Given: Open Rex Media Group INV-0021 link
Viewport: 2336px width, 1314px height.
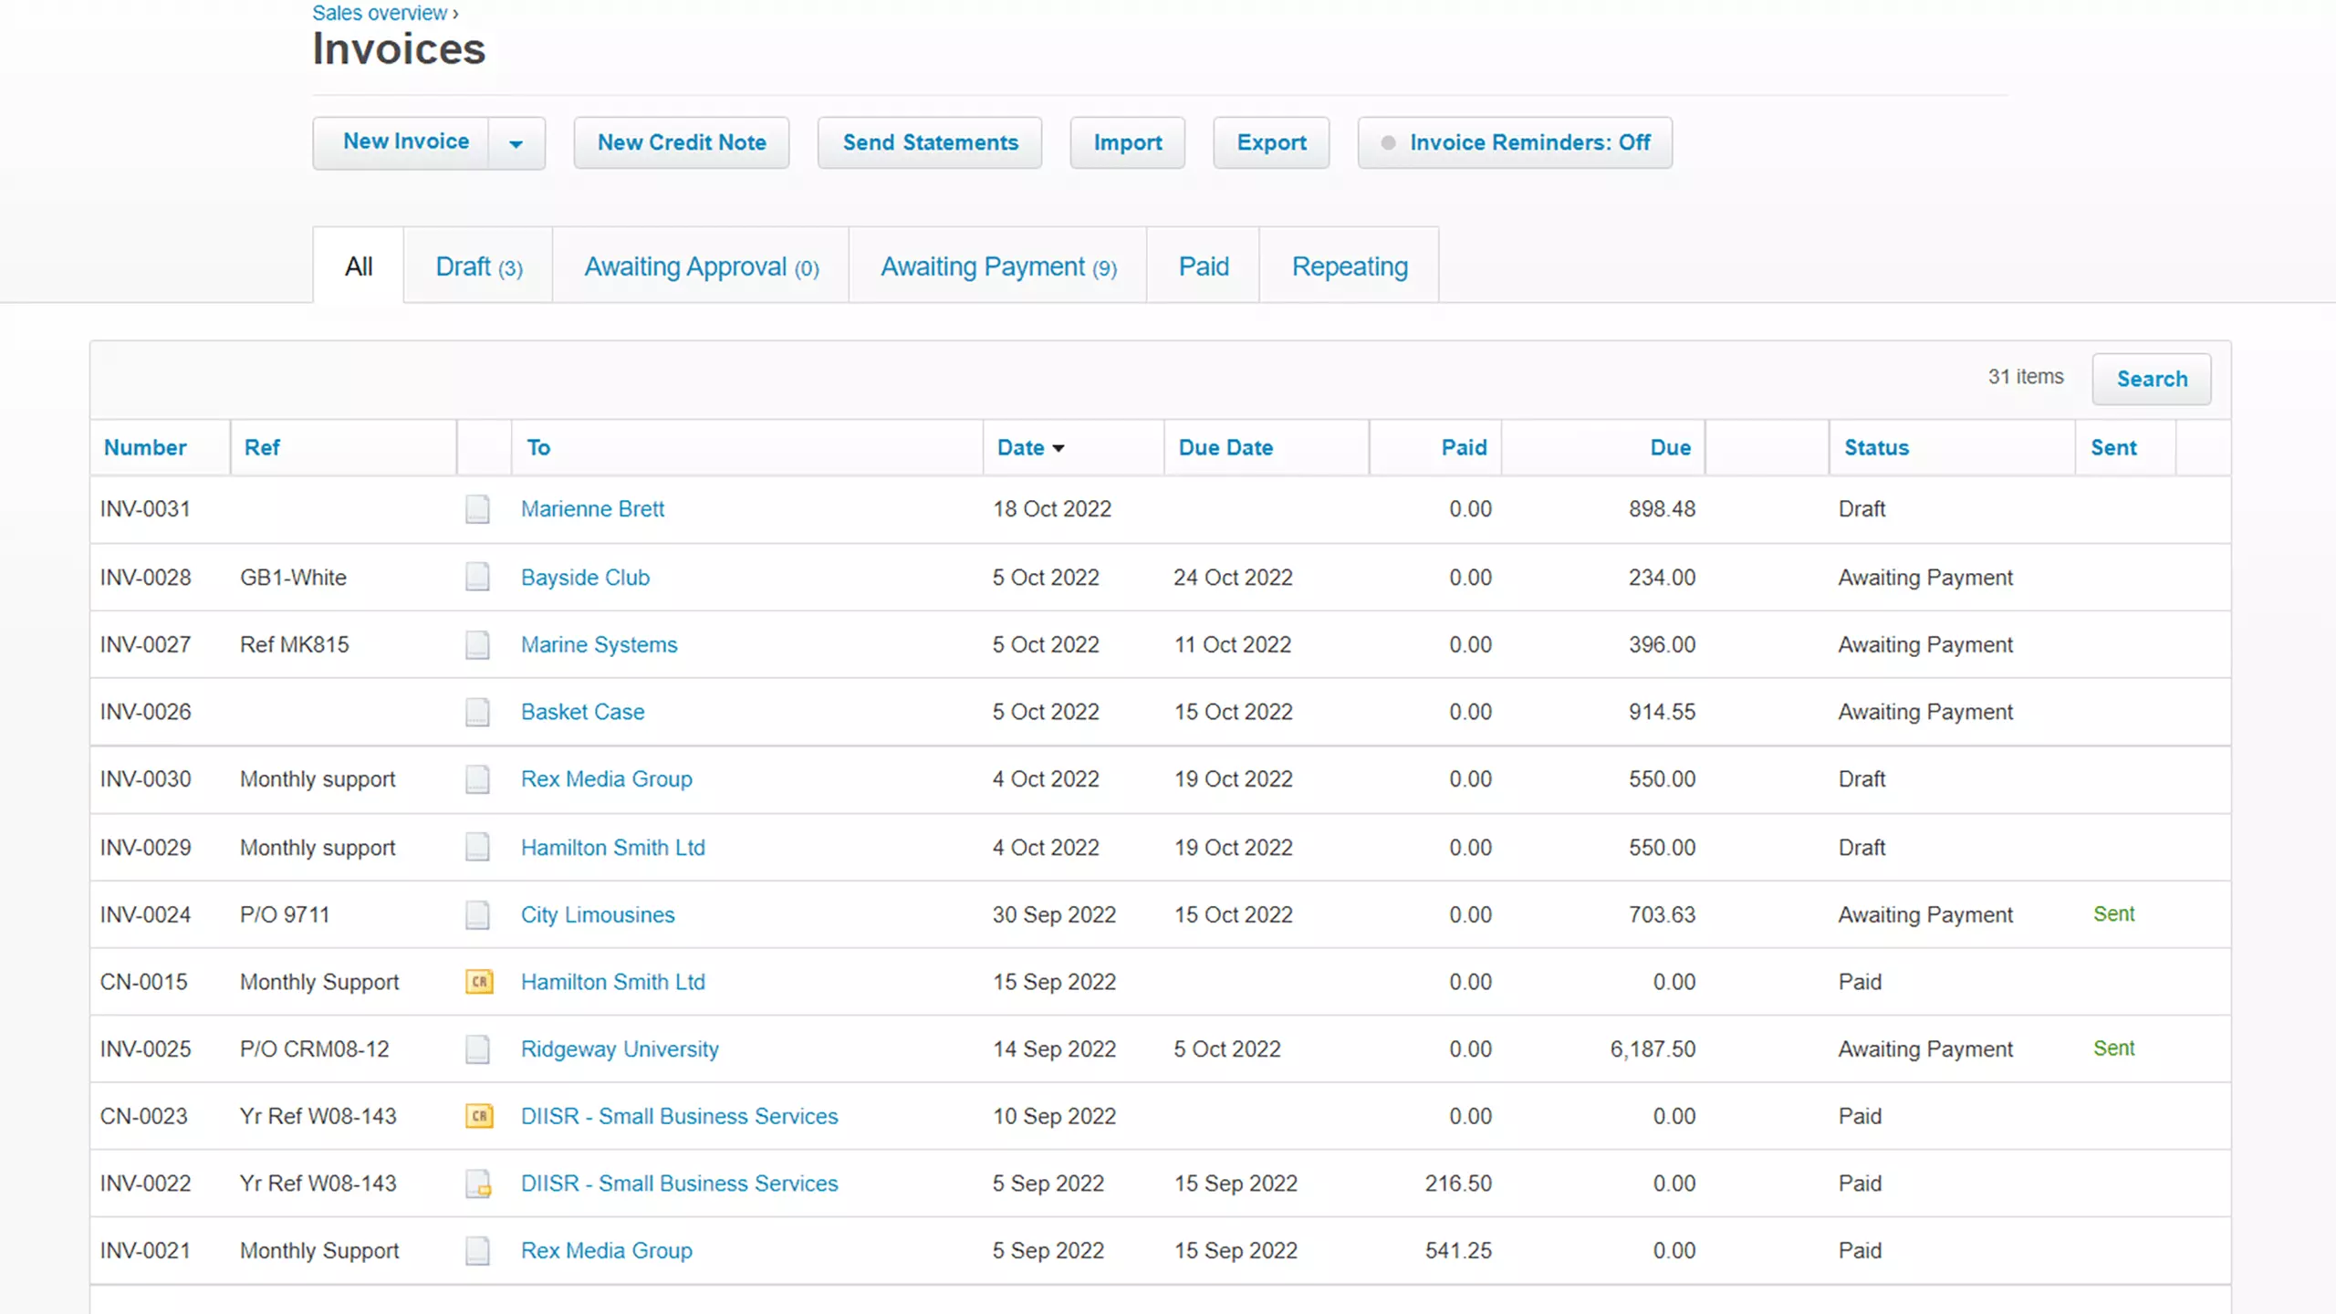Looking at the screenshot, I should 606,1251.
